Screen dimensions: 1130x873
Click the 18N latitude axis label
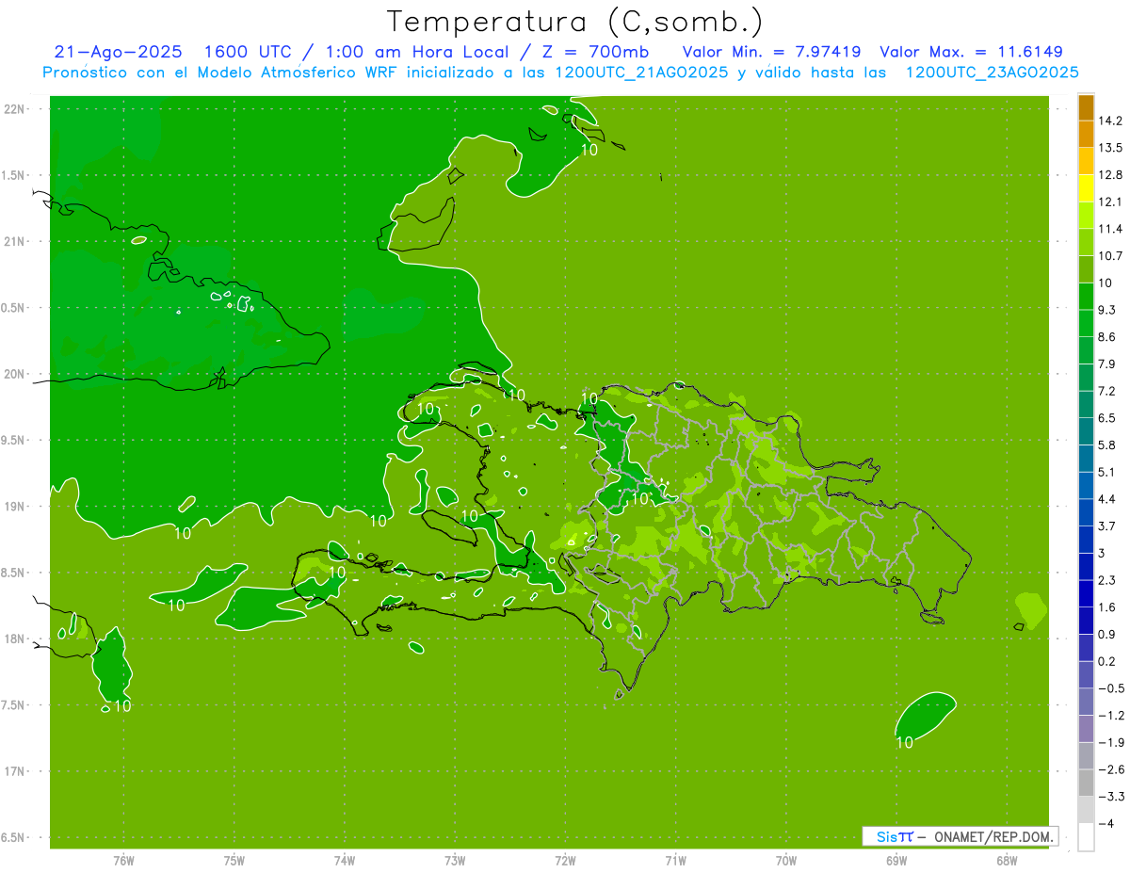coord(15,639)
